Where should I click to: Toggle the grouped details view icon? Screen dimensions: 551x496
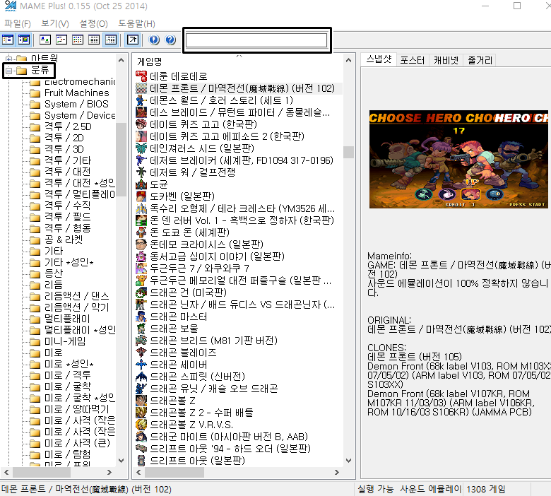tap(111, 40)
